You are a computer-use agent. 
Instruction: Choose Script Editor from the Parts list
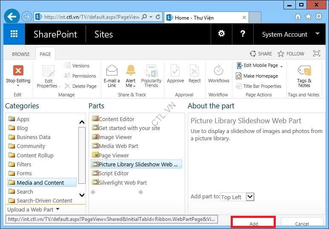pos(113,173)
